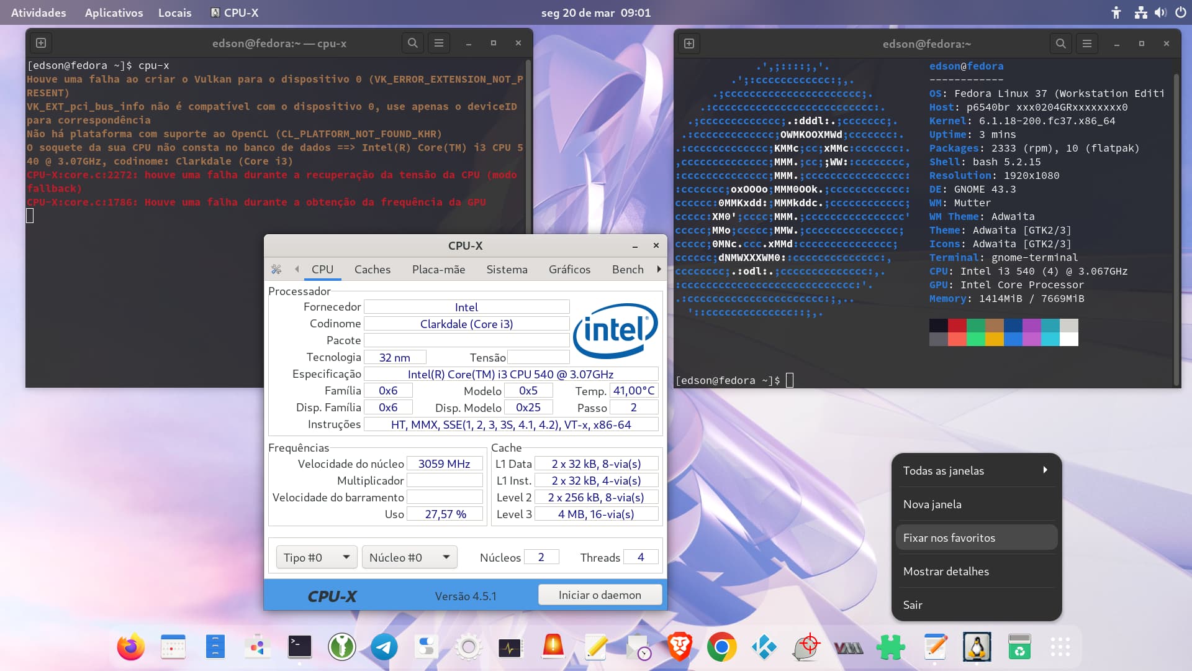Open the Núcleo #0 core dropdown
Viewport: 1192px width, 671px height.
tap(410, 557)
